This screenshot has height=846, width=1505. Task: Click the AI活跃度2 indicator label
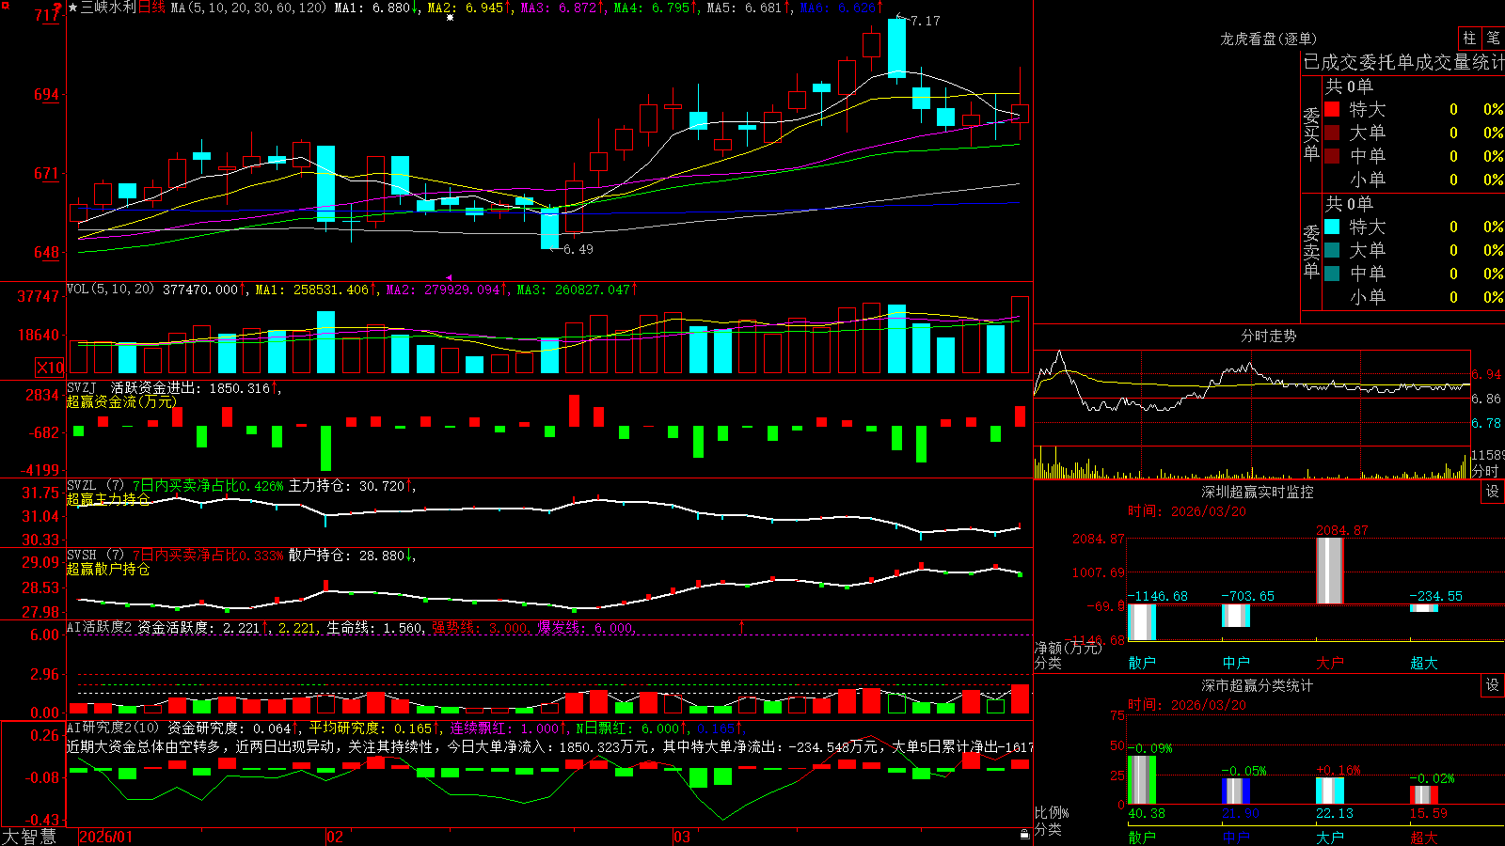tap(100, 627)
